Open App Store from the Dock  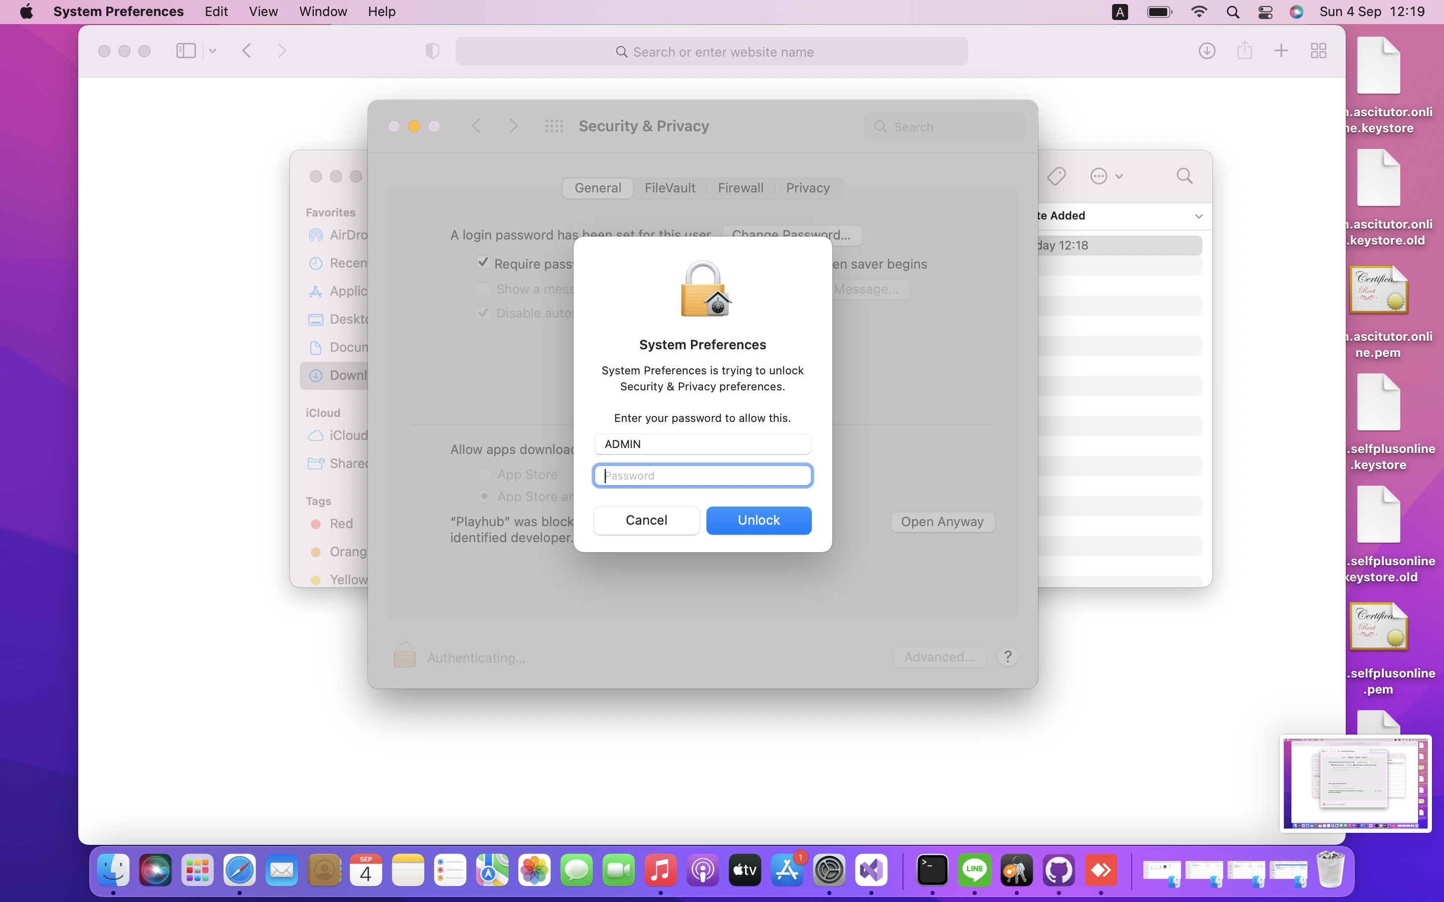click(x=787, y=870)
